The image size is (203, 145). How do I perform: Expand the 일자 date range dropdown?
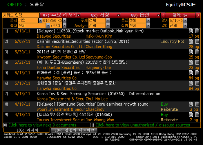[185, 21]
